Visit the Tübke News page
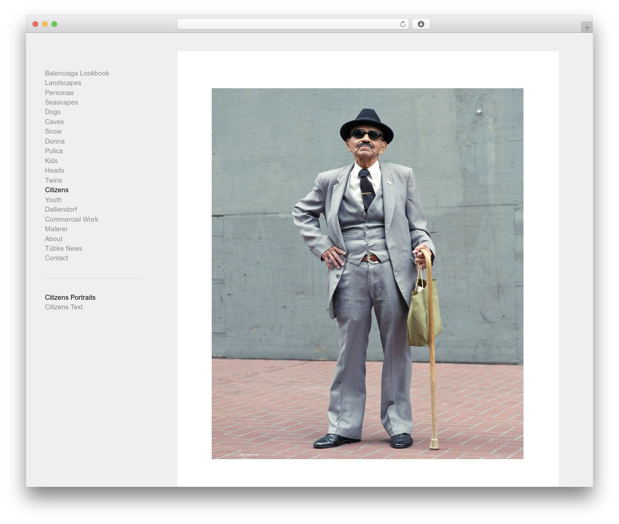Image resolution: width=619 pixels, height=524 pixels. [x=63, y=248]
